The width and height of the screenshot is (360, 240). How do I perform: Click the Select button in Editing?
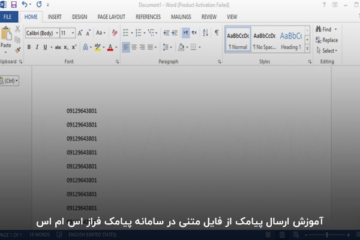click(x=327, y=50)
